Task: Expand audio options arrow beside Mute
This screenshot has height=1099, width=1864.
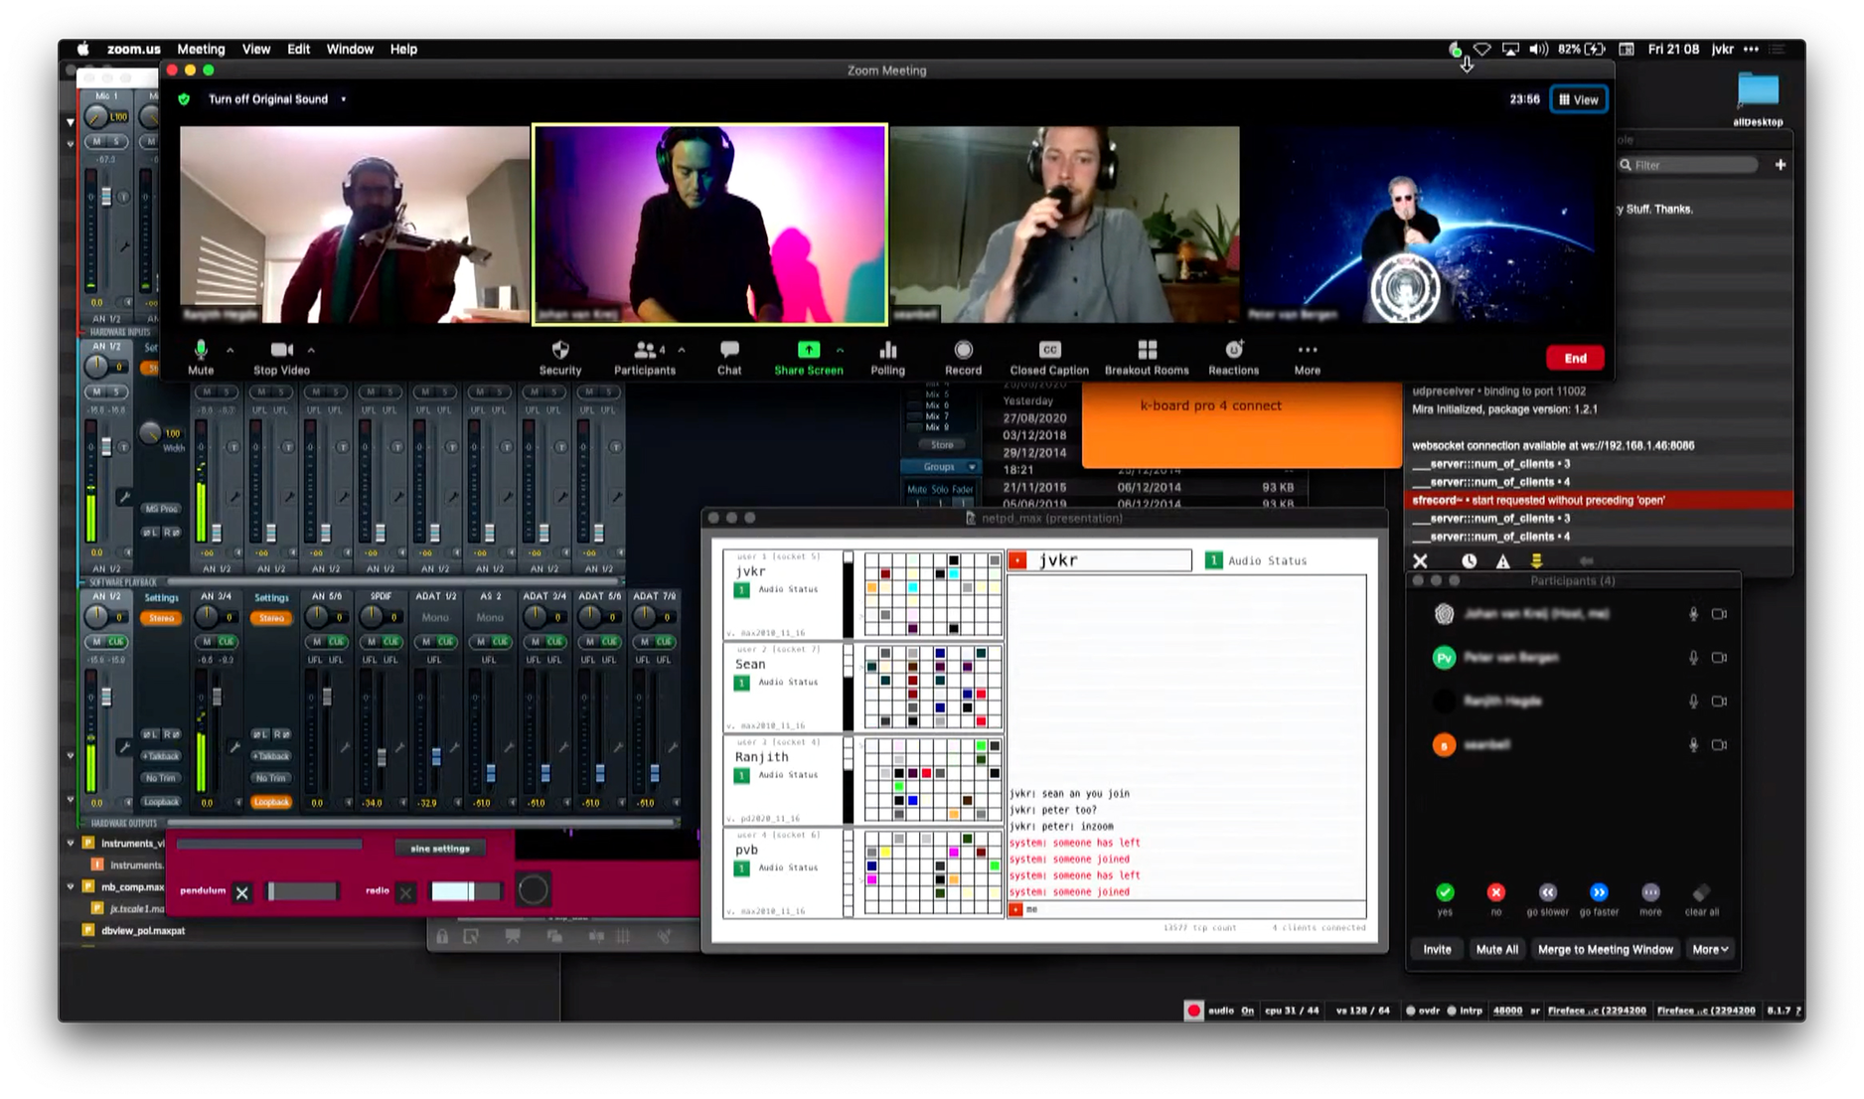Action: 231,350
